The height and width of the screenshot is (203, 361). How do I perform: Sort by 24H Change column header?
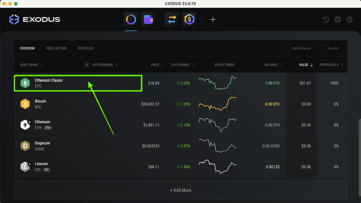coord(182,65)
